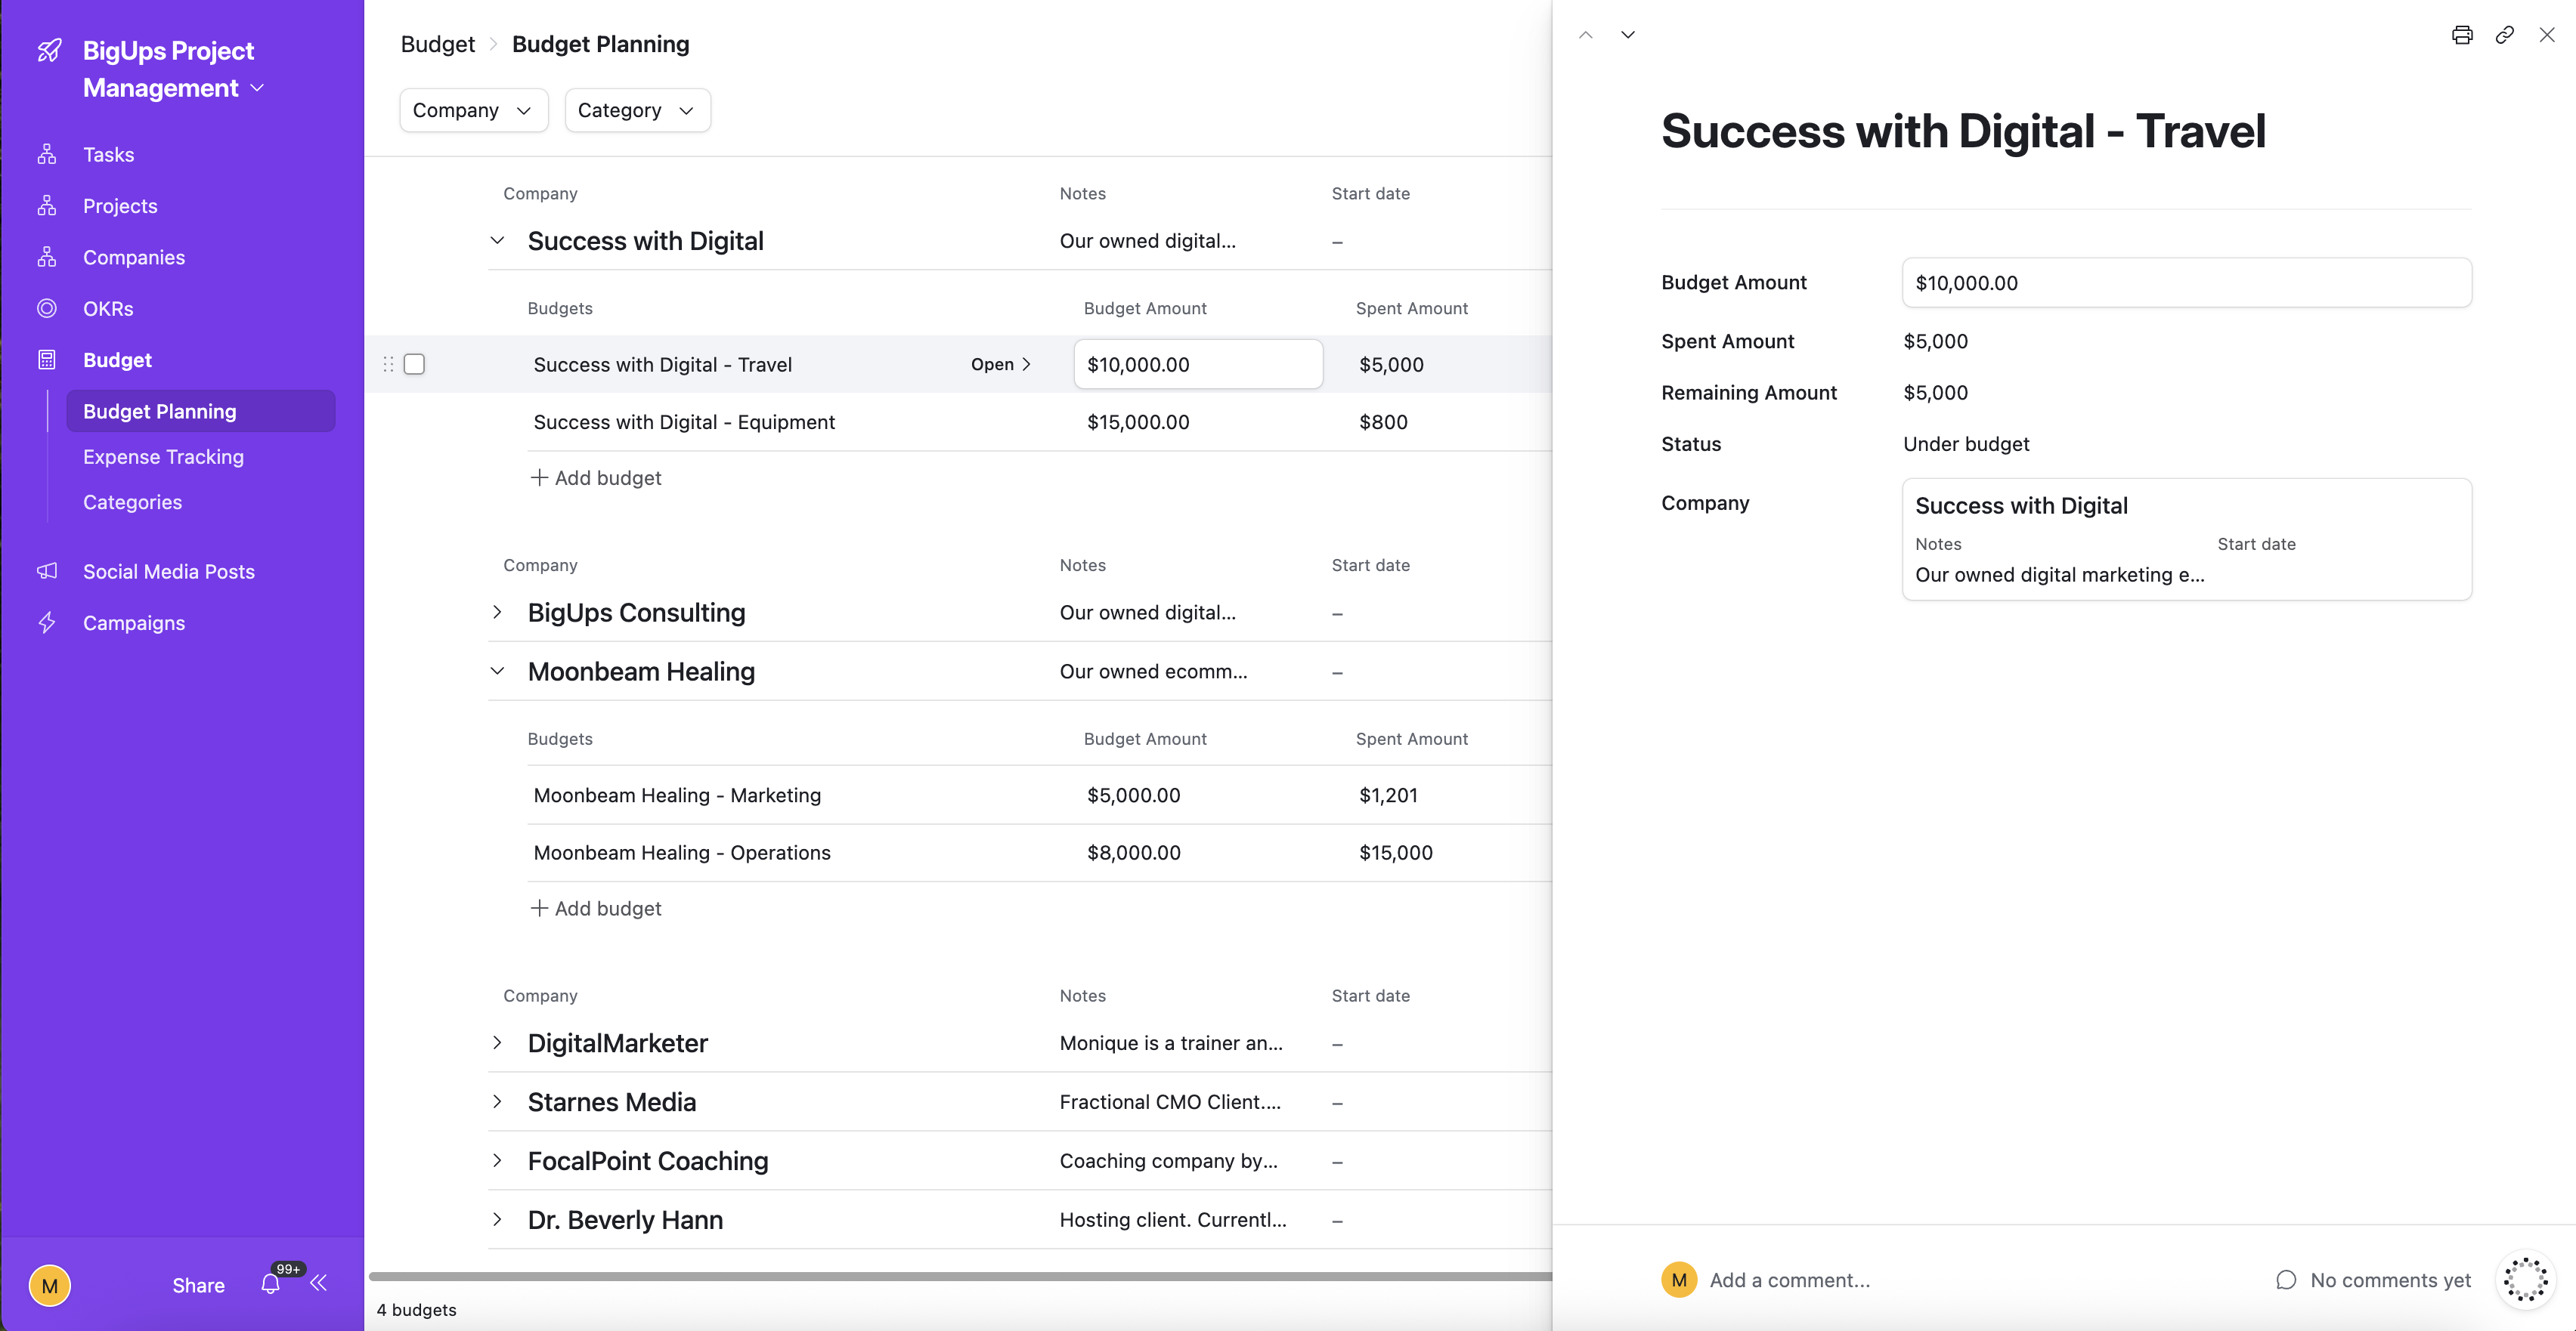Open Categories in the sidebar

click(x=132, y=502)
